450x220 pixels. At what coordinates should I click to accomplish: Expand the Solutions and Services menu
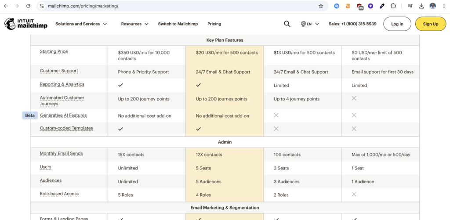pos(81,24)
